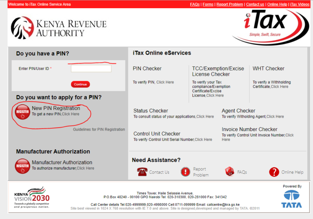The height and width of the screenshot is (219, 313).
Task: Click the TCC/Exemption/Excise License Checker heading
Action: pos(218,71)
